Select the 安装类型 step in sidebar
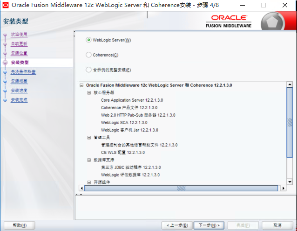Viewport: 297px width, 231px height. [20, 63]
